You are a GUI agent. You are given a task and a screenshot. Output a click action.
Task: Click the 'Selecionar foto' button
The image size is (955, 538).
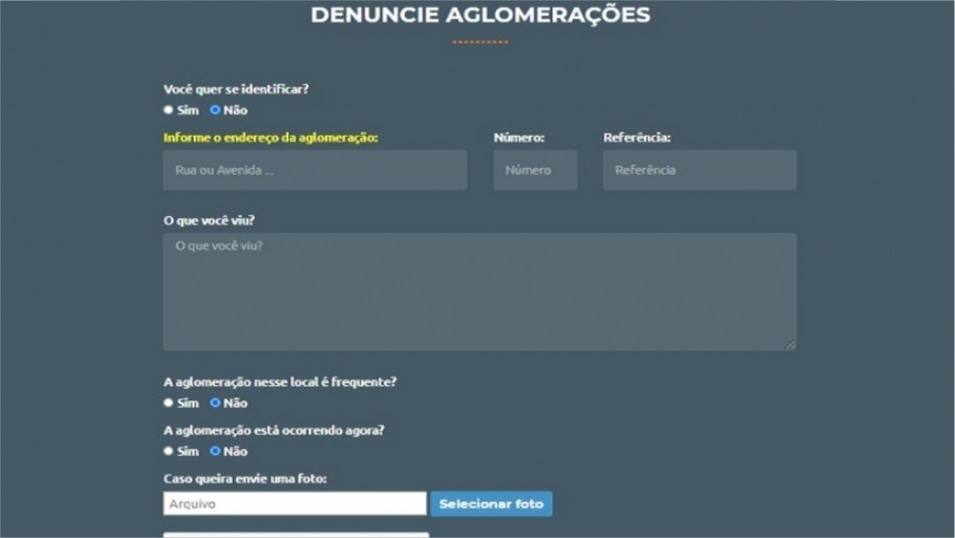tap(492, 504)
